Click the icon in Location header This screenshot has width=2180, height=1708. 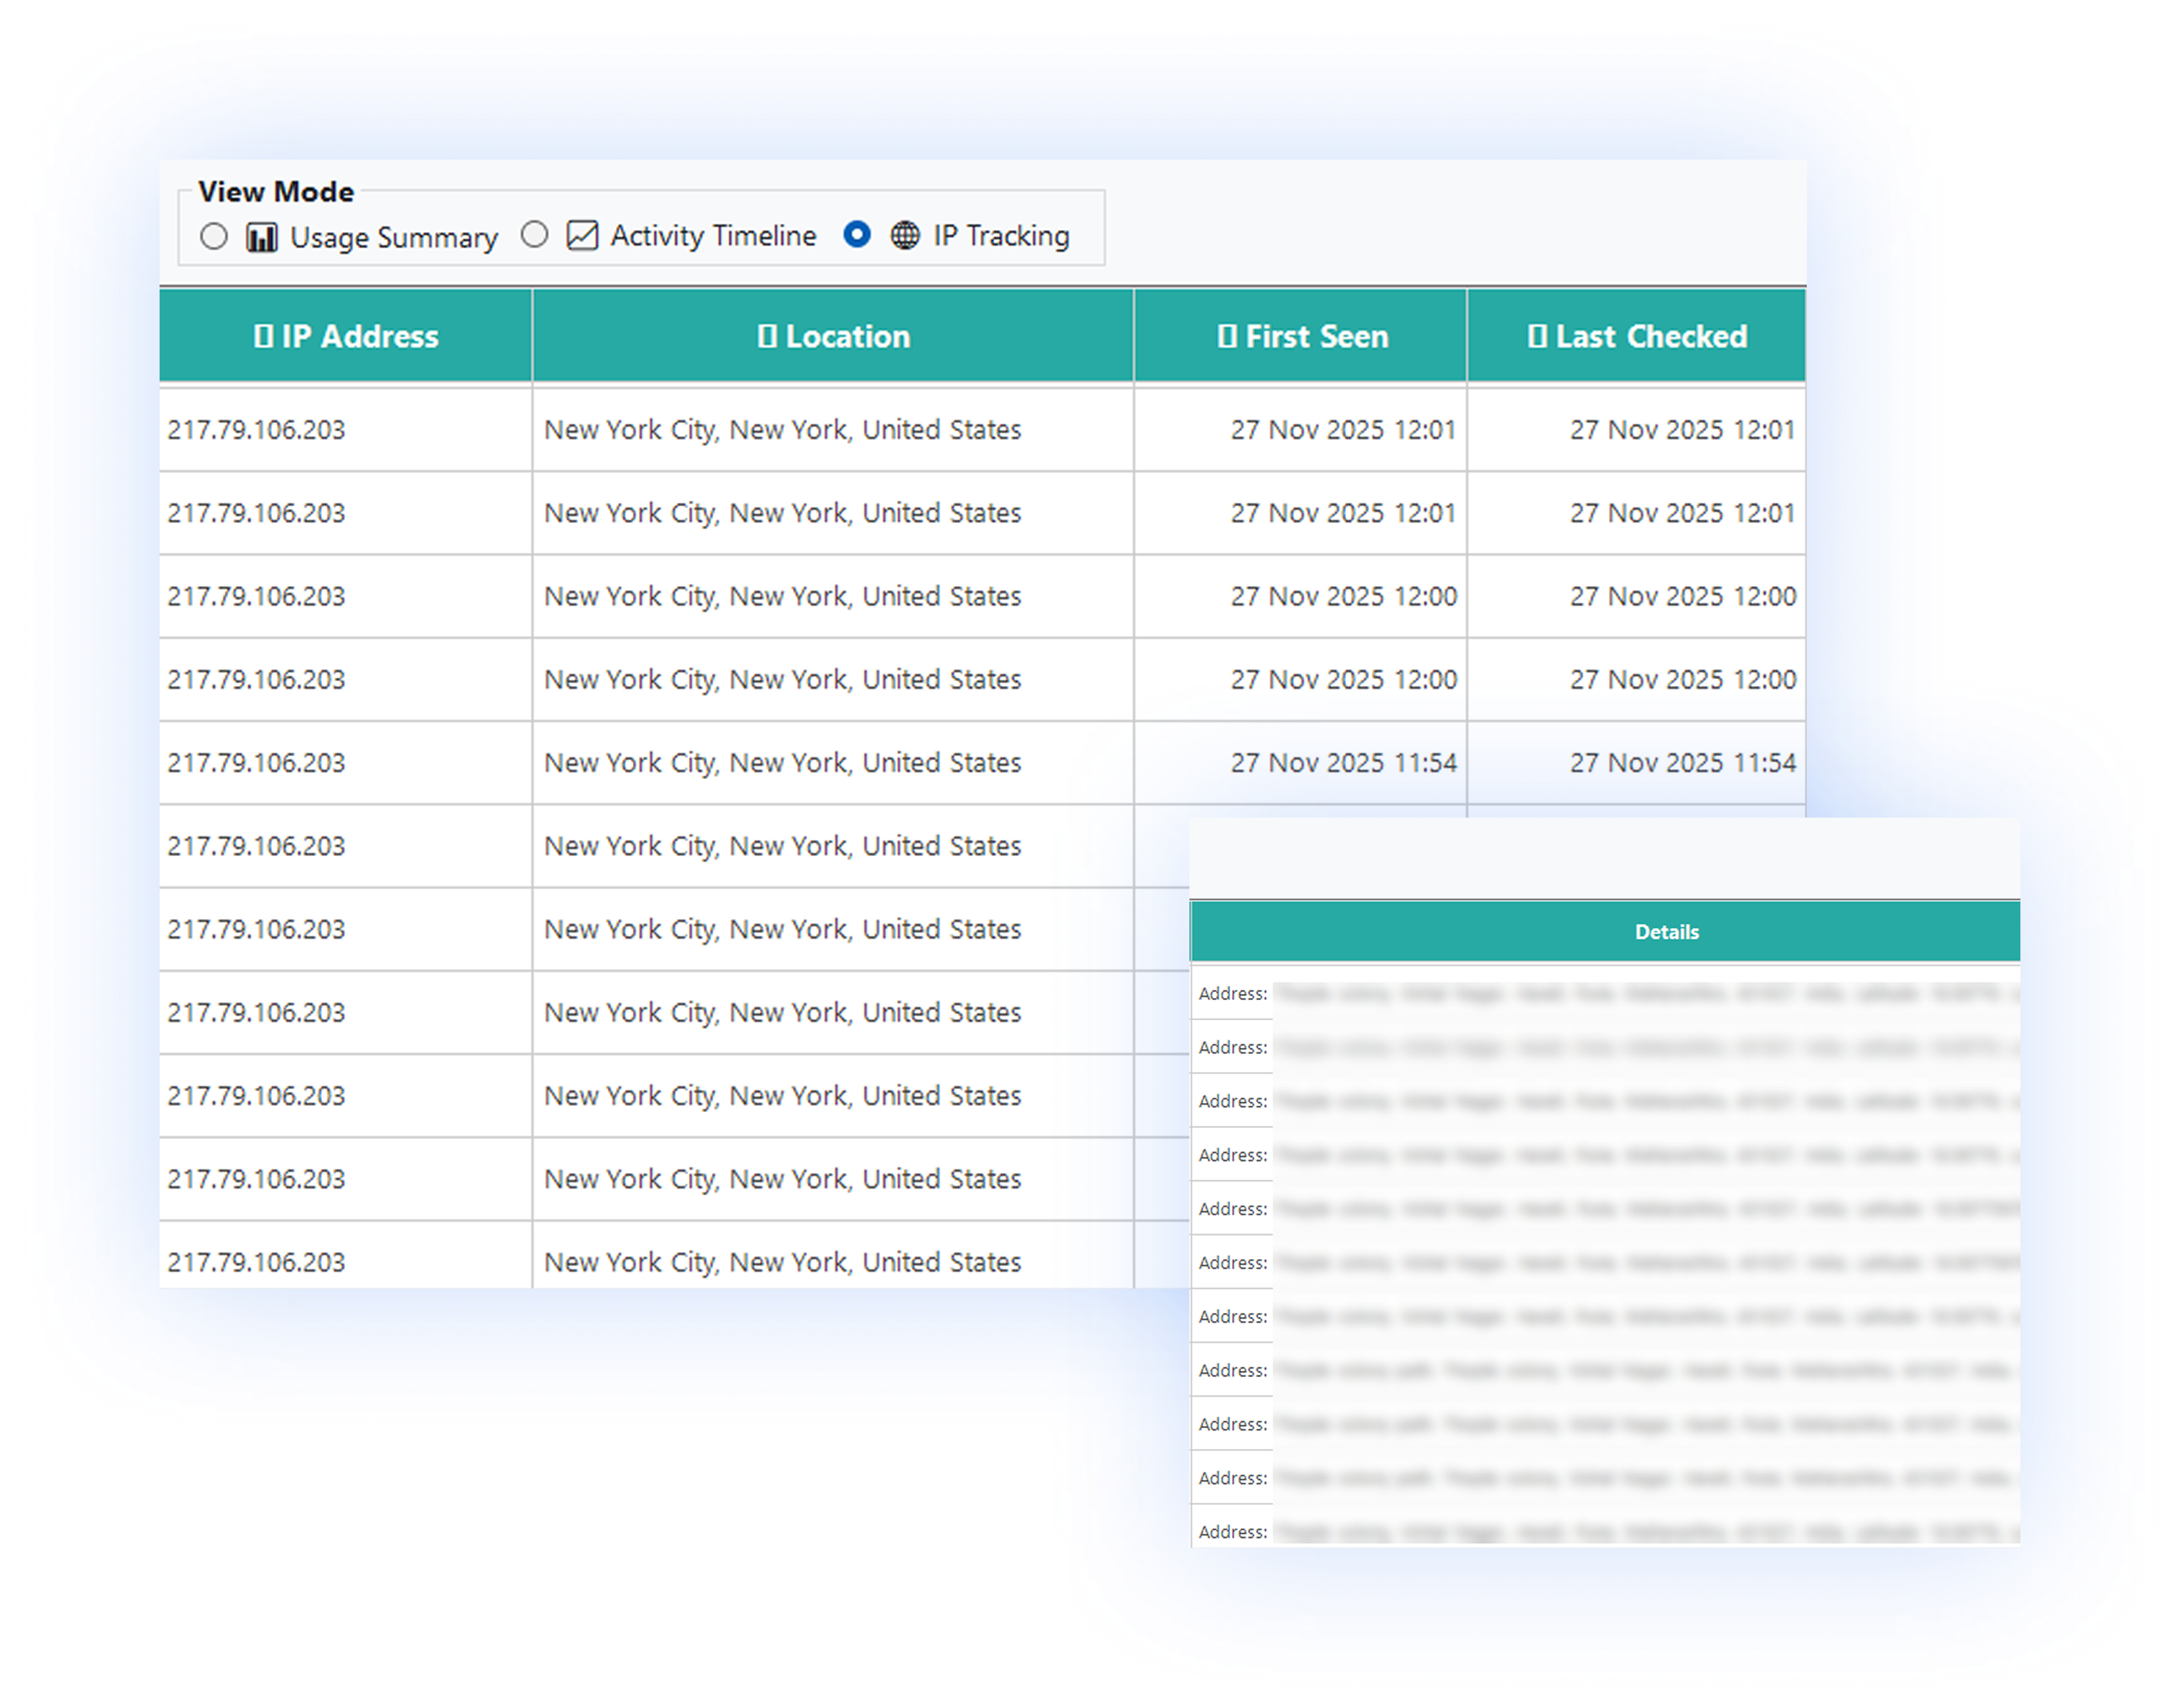pyautogui.click(x=767, y=337)
